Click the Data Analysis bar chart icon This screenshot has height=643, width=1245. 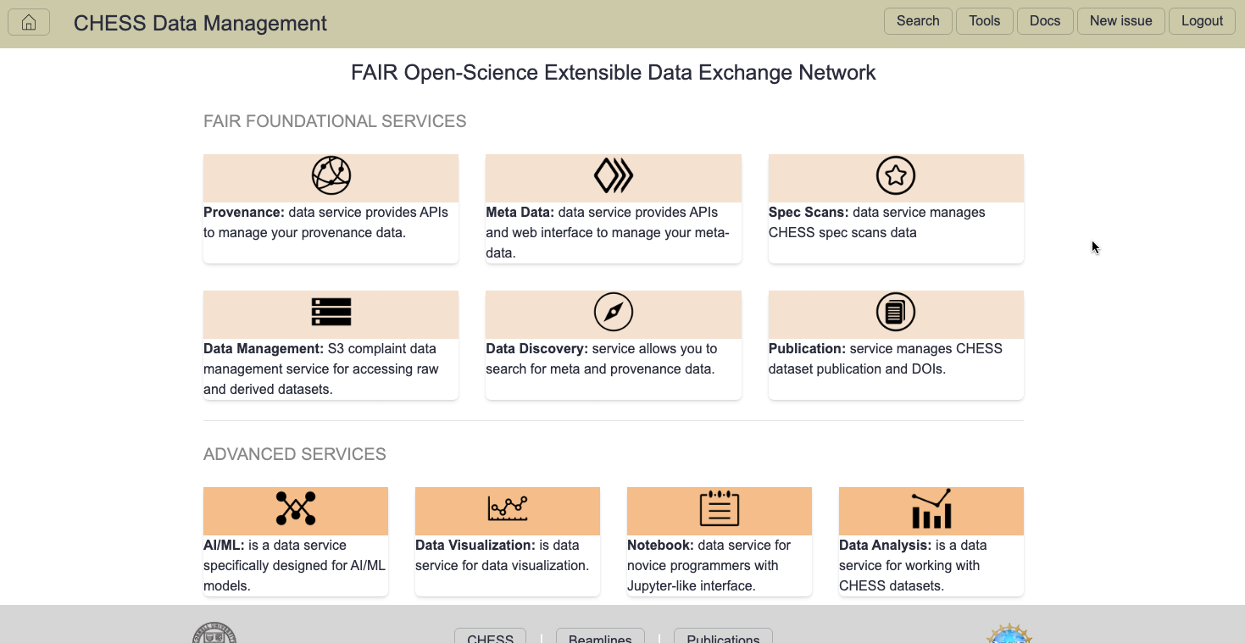[x=931, y=508]
